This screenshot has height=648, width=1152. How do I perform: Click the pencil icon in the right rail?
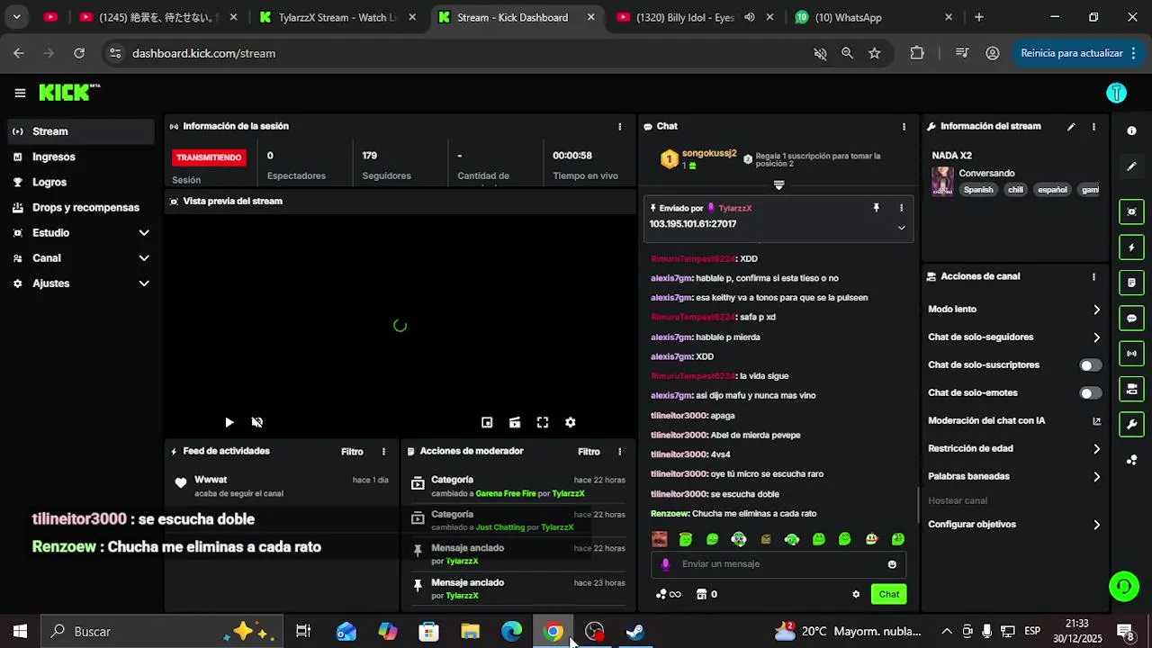[1131, 166]
